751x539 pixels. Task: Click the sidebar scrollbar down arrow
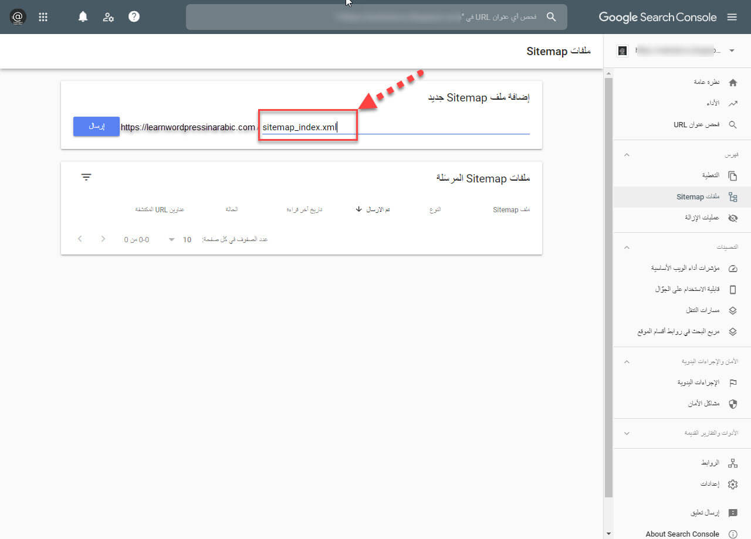pos(608,534)
